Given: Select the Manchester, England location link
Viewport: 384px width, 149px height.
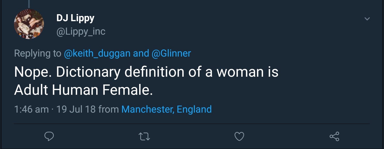Looking at the screenshot, I should (x=167, y=109).
